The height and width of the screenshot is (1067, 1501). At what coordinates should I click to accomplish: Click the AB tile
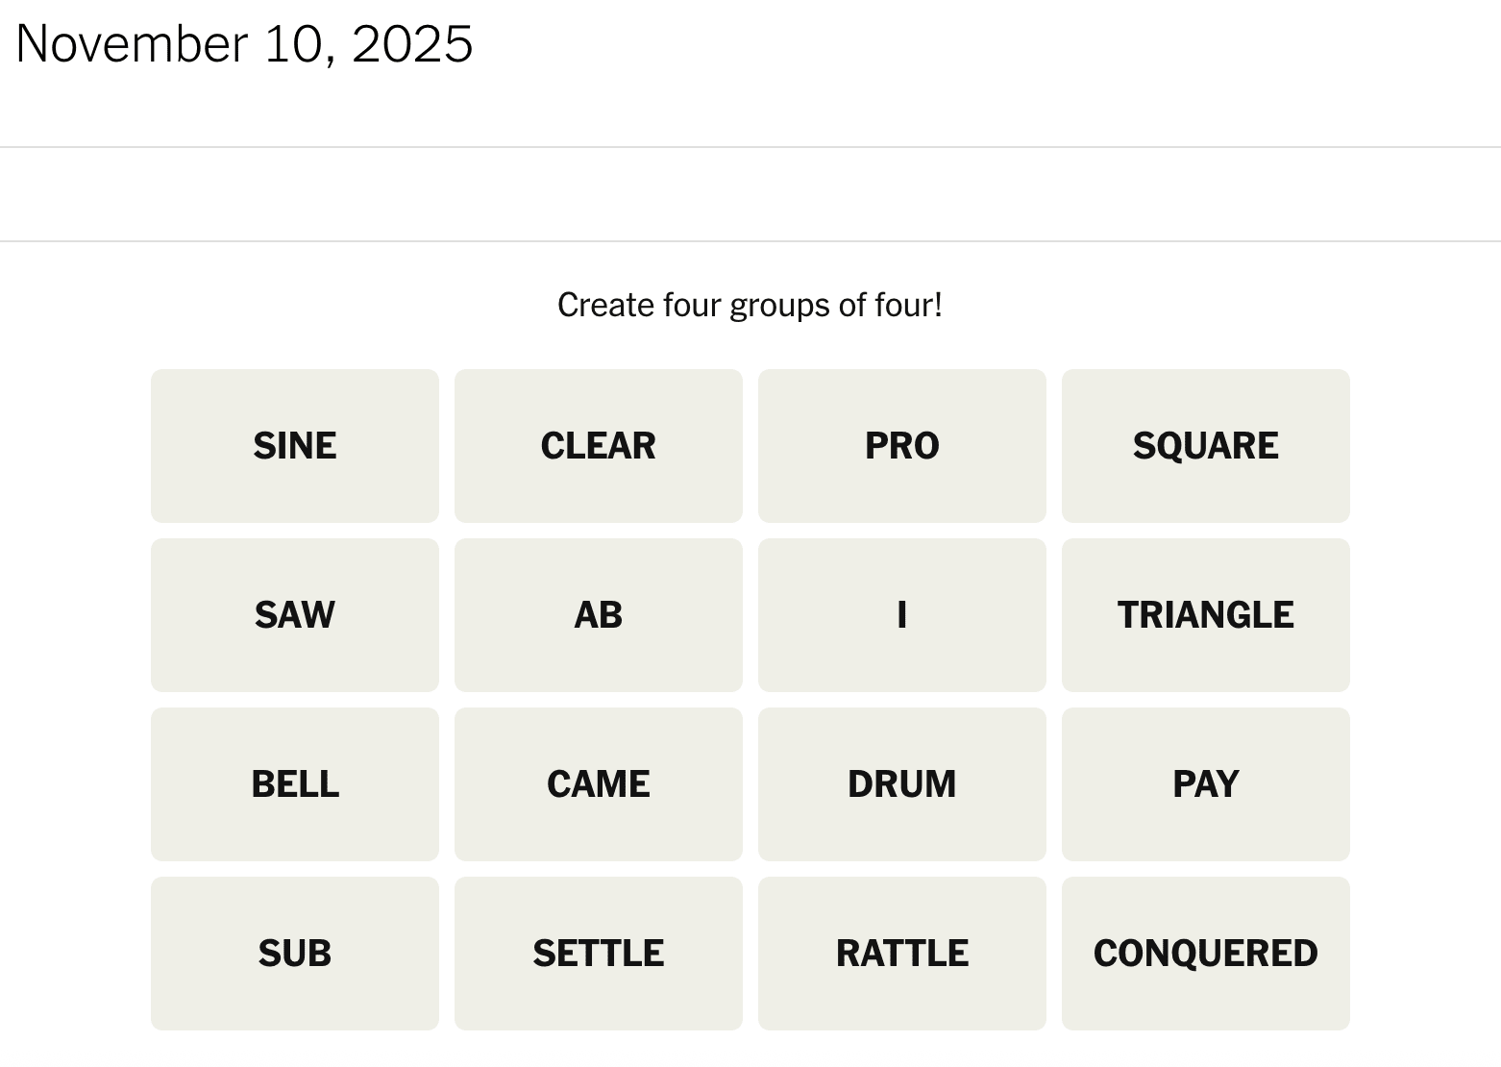tap(598, 615)
